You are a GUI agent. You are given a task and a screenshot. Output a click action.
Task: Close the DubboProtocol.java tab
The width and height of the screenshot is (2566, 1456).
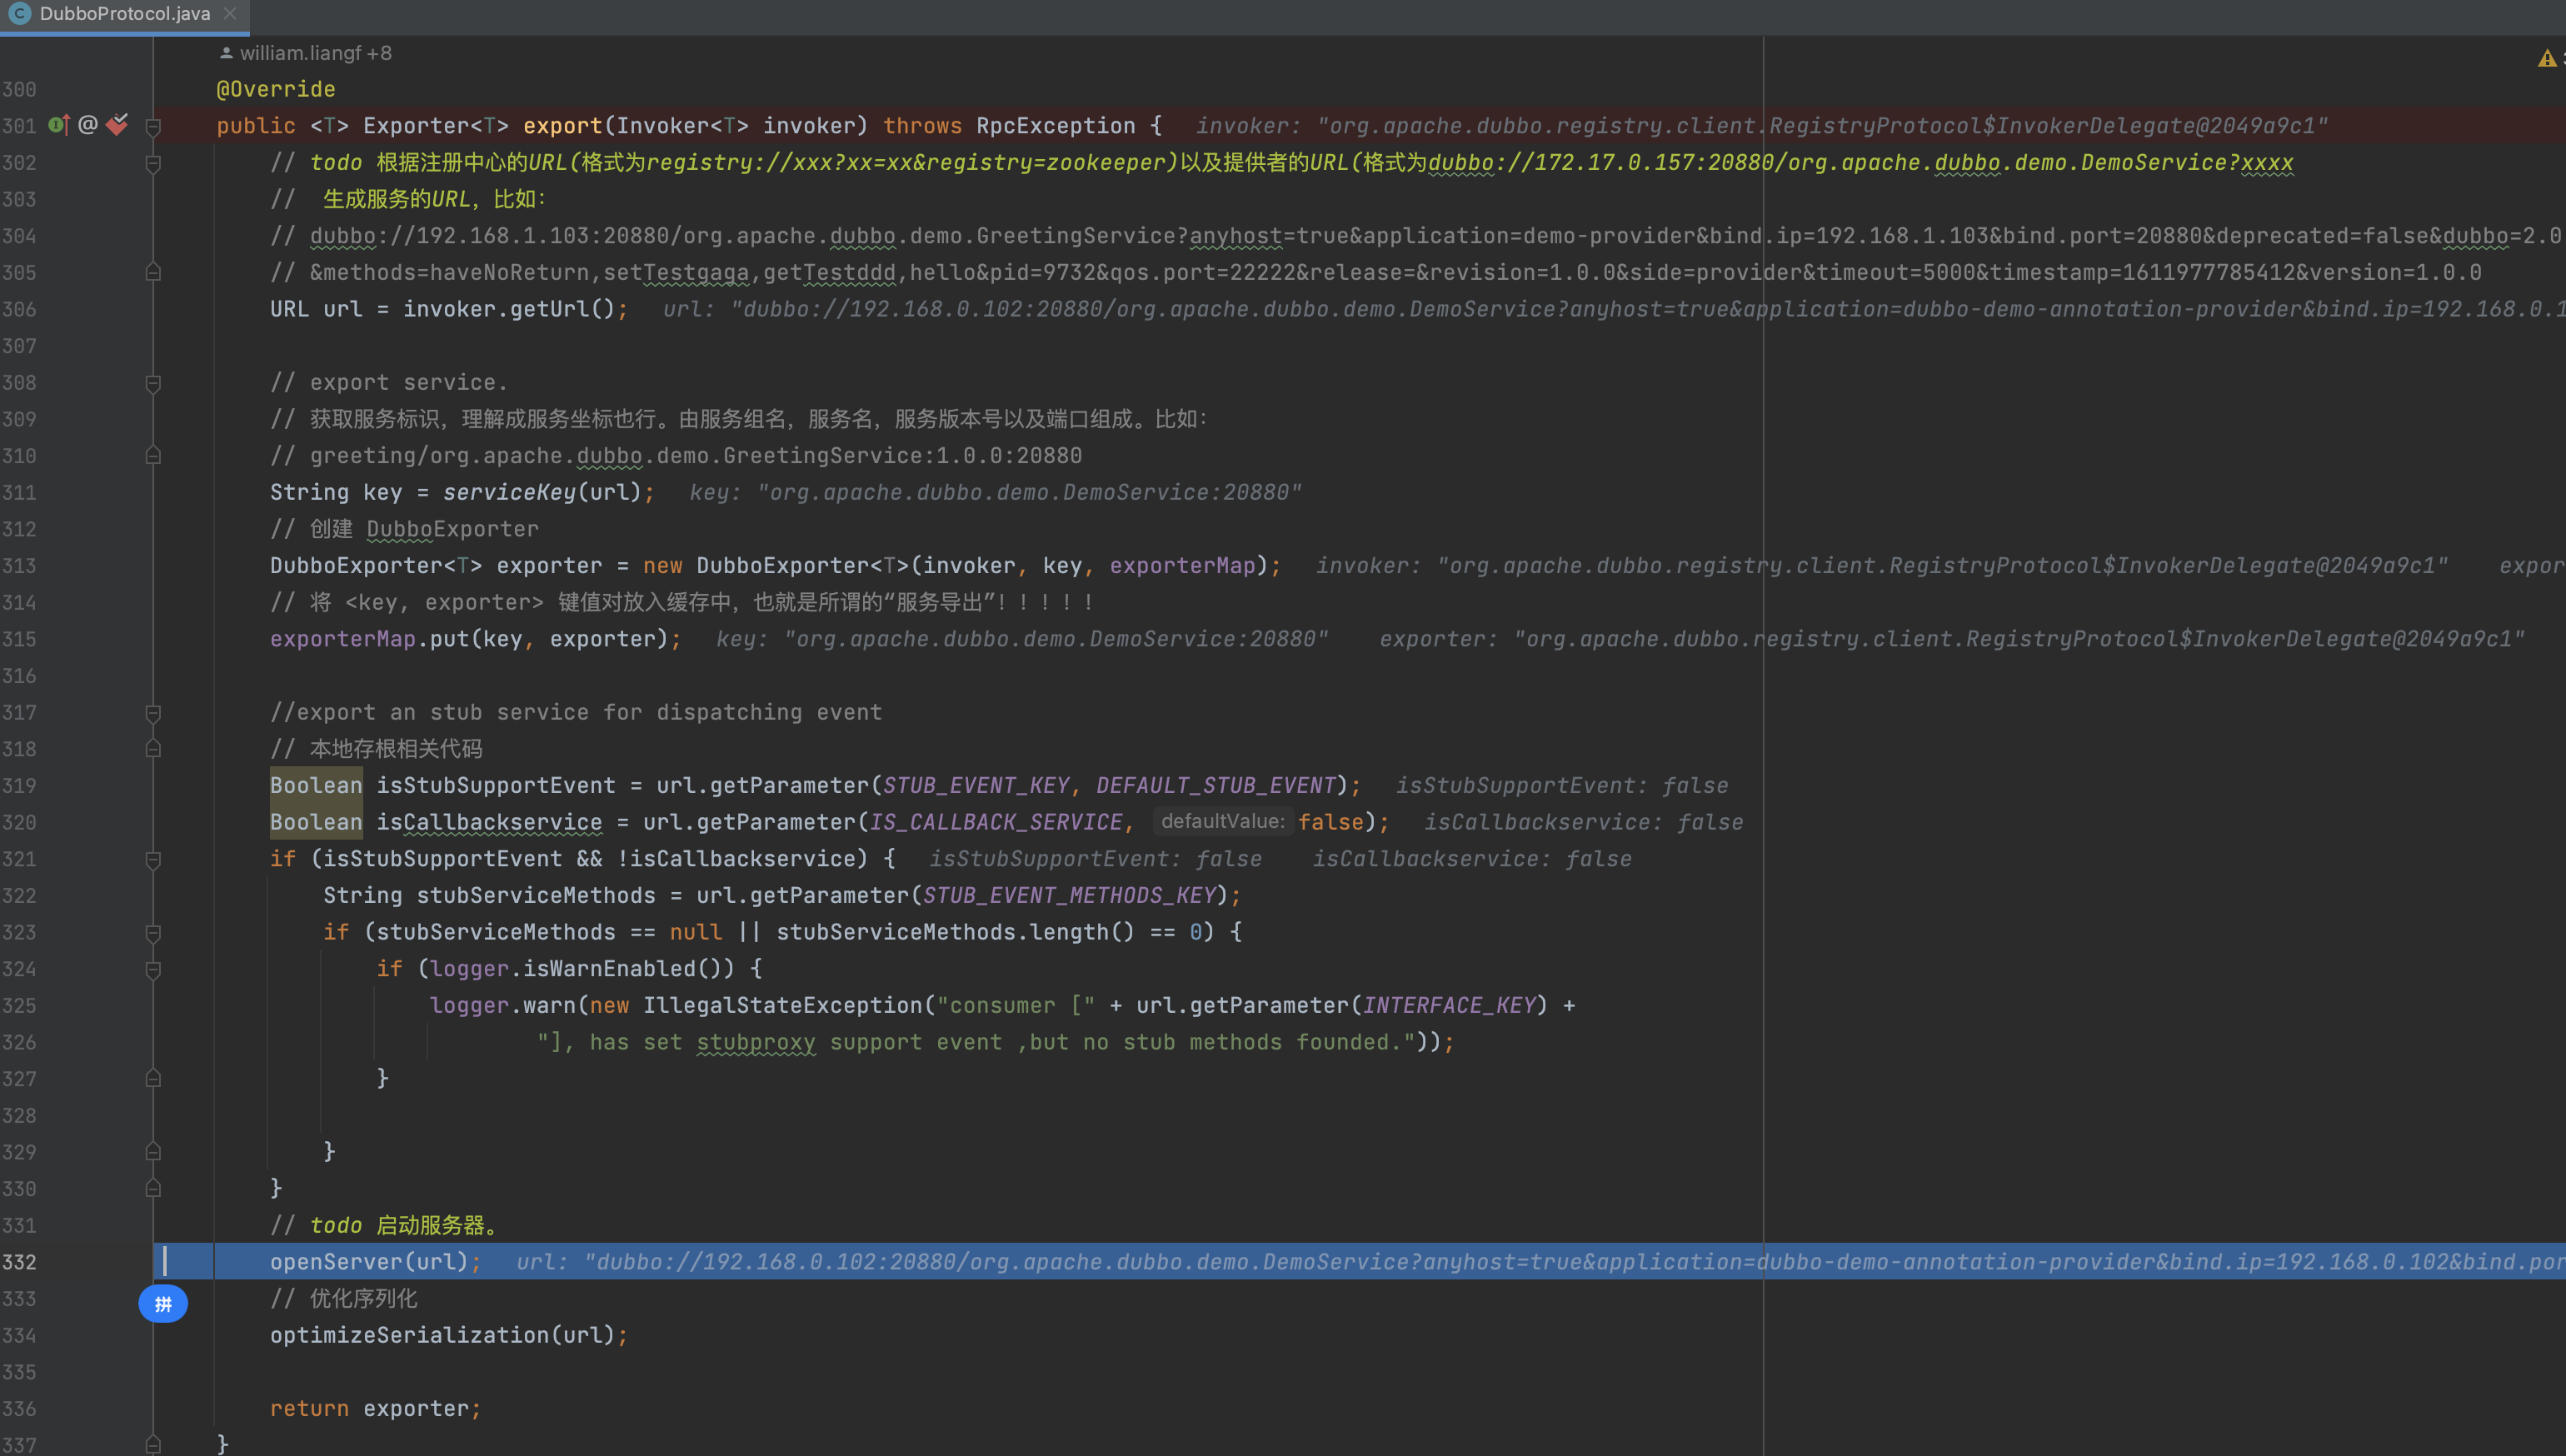click(x=230, y=14)
